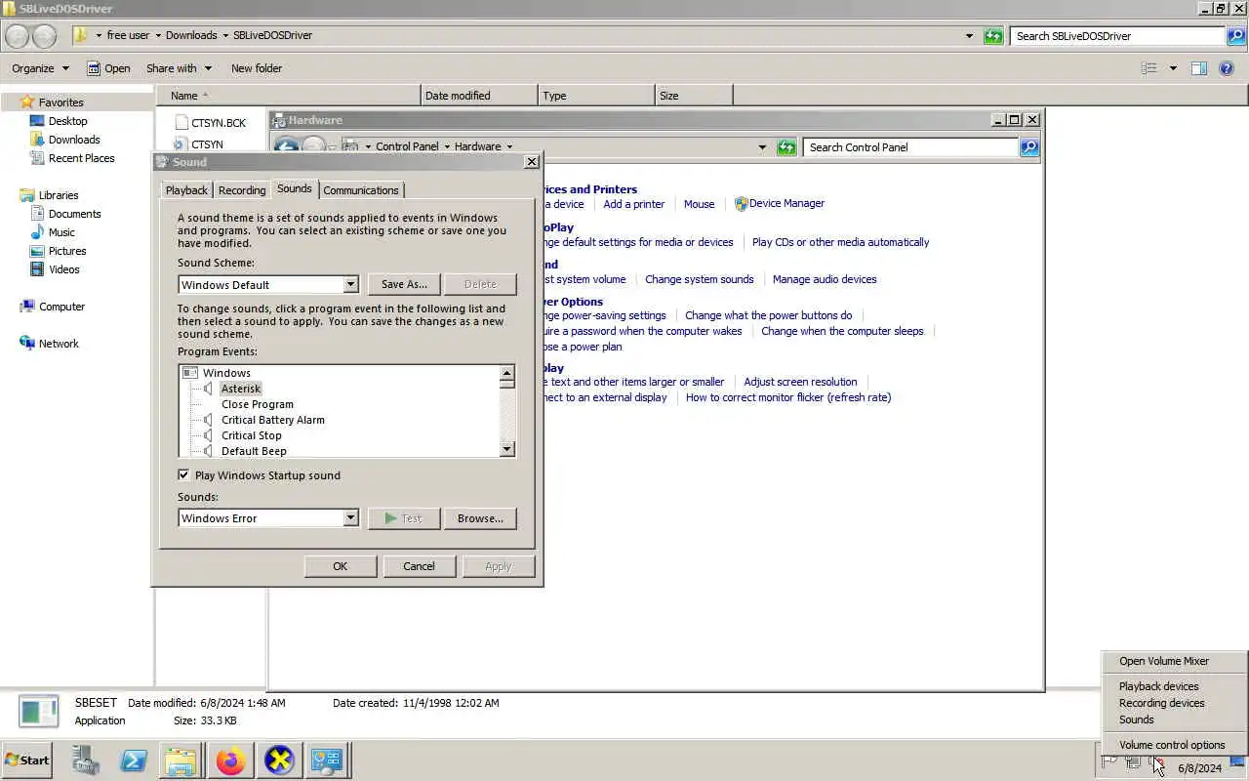
Task: Click the Program Events scroll up arrow
Action: [x=506, y=373]
